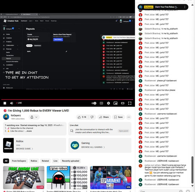Click the chat scrollbar thumb

tap(192, 170)
